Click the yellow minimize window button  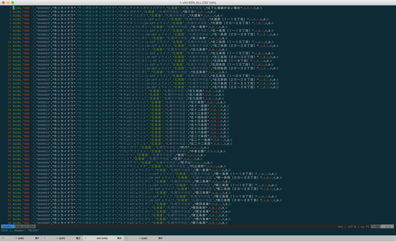[8, 3]
